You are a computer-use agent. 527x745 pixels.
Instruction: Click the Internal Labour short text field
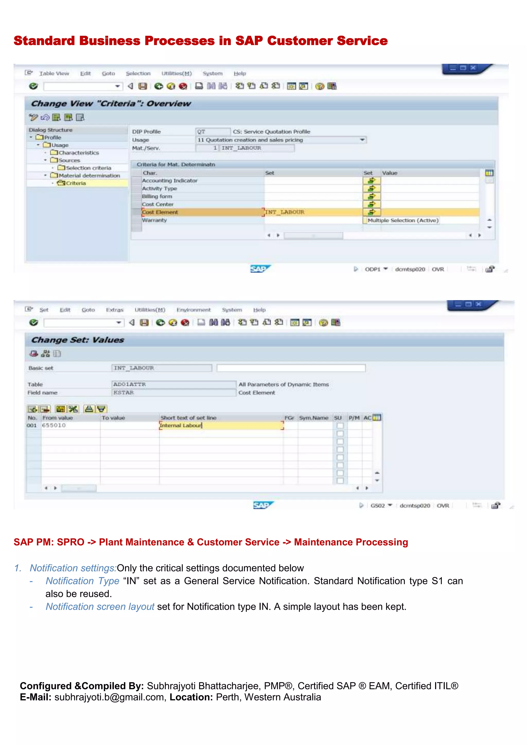pyautogui.click(x=221, y=425)
